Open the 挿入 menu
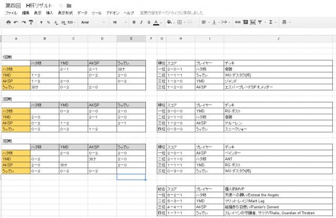The image size is (336, 218). [x=49, y=13]
